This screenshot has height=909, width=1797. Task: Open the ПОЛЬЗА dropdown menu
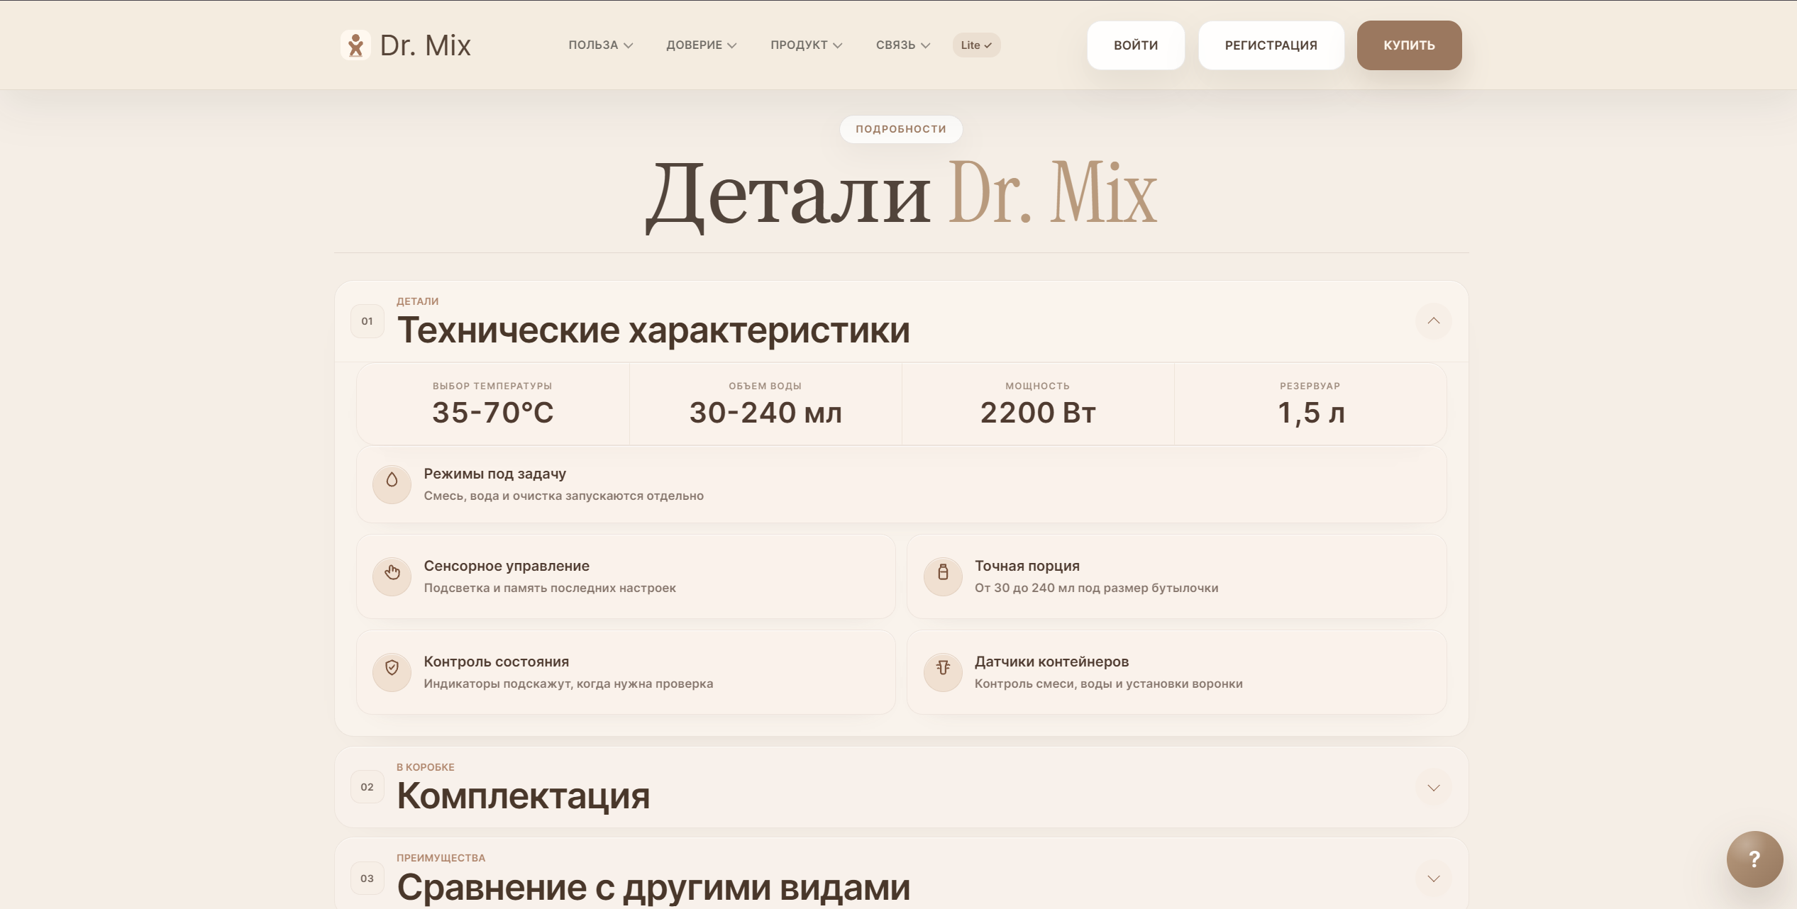coord(600,45)
